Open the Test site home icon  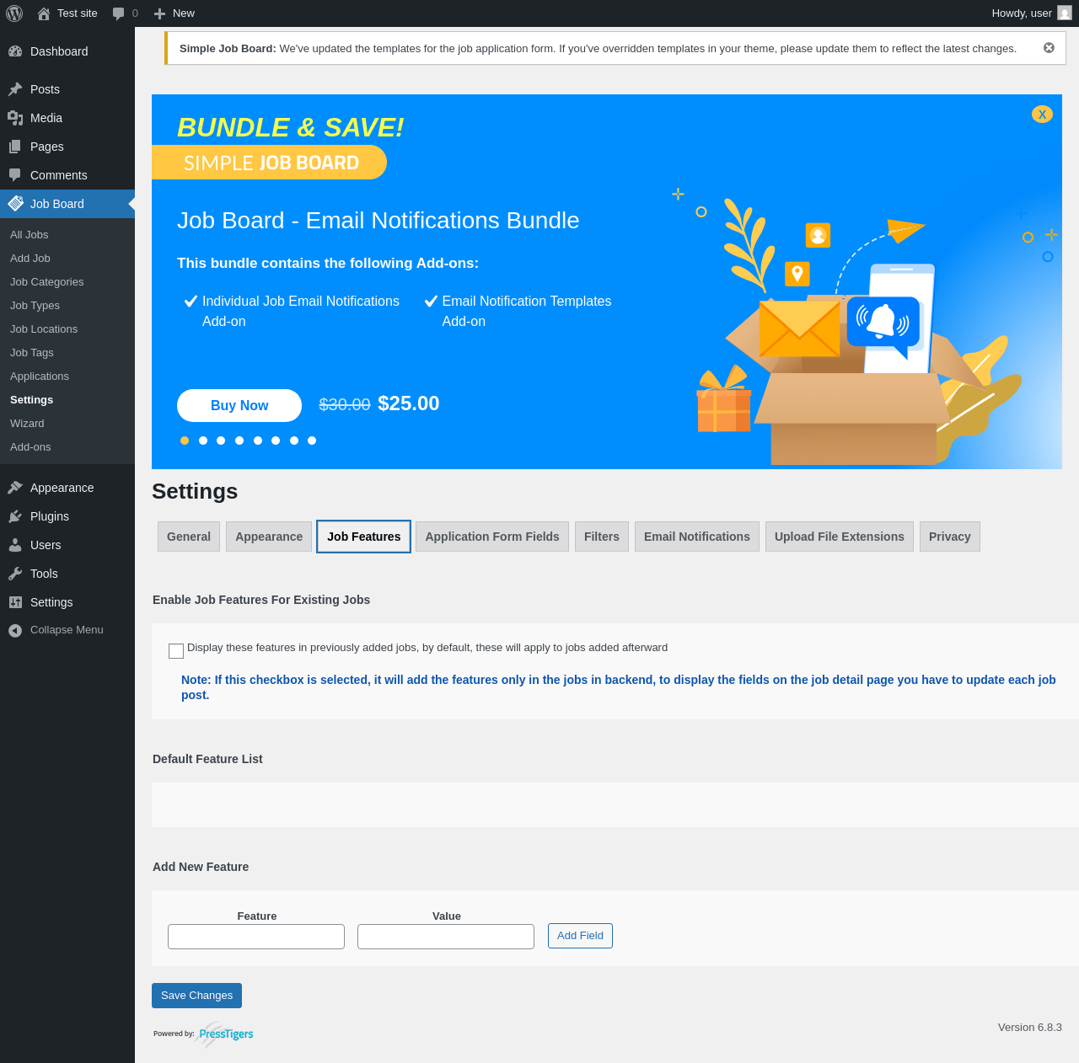click(44, 13)
